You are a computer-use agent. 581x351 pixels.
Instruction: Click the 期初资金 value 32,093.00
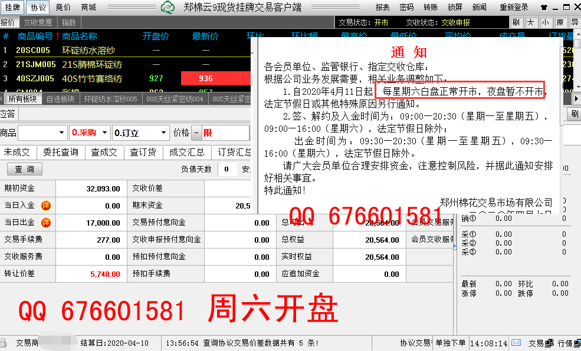click(x=103, y=188)
